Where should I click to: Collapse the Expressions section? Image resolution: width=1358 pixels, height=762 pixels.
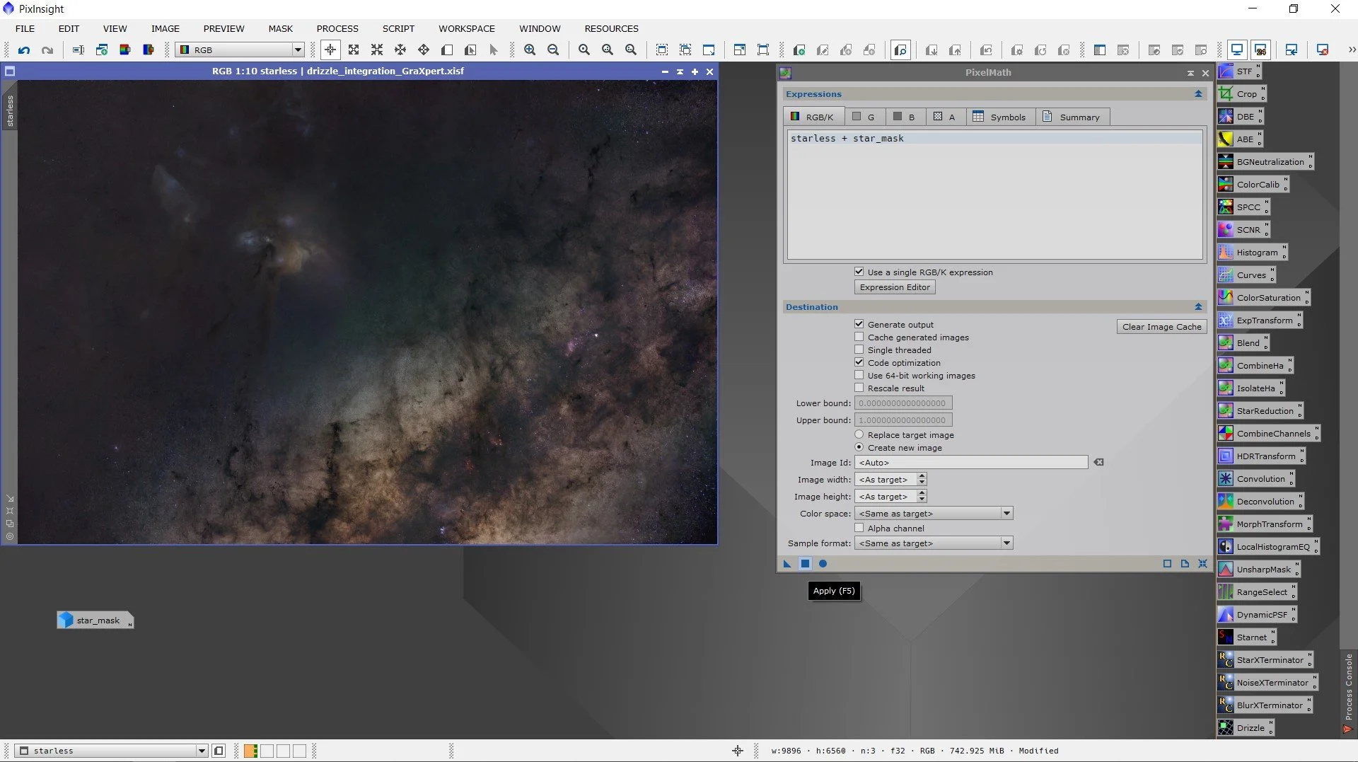tap(1198, 94)
